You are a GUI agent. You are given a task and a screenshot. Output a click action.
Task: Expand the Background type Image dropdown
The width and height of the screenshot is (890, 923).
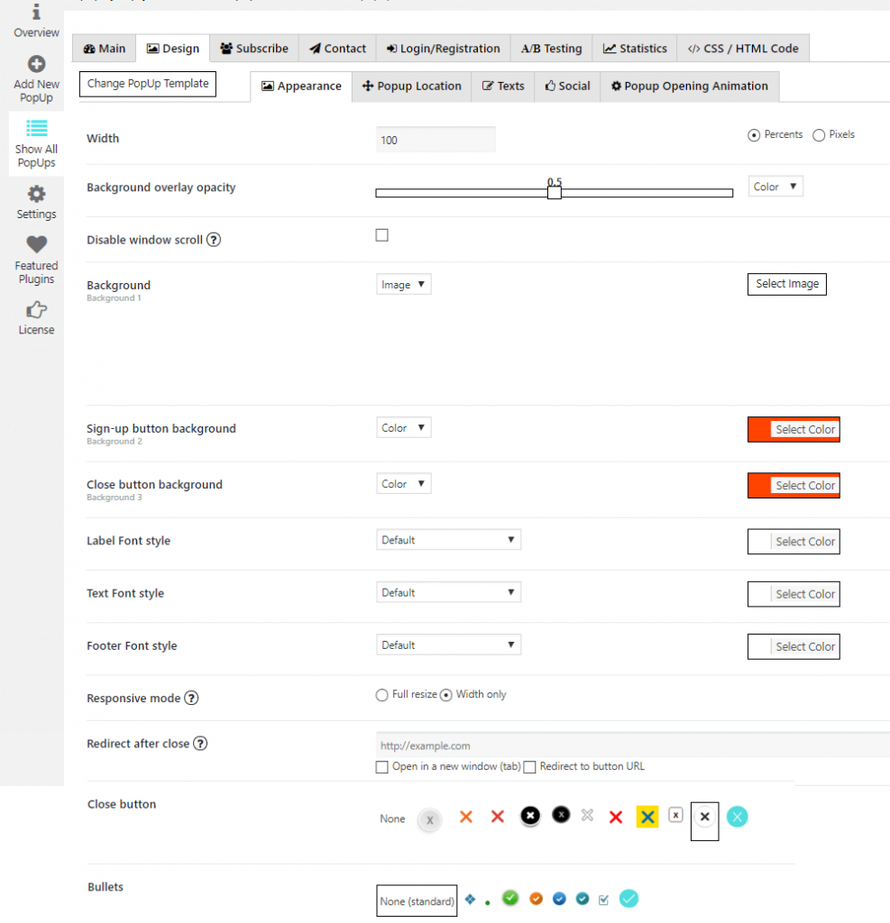pos(403,285)
